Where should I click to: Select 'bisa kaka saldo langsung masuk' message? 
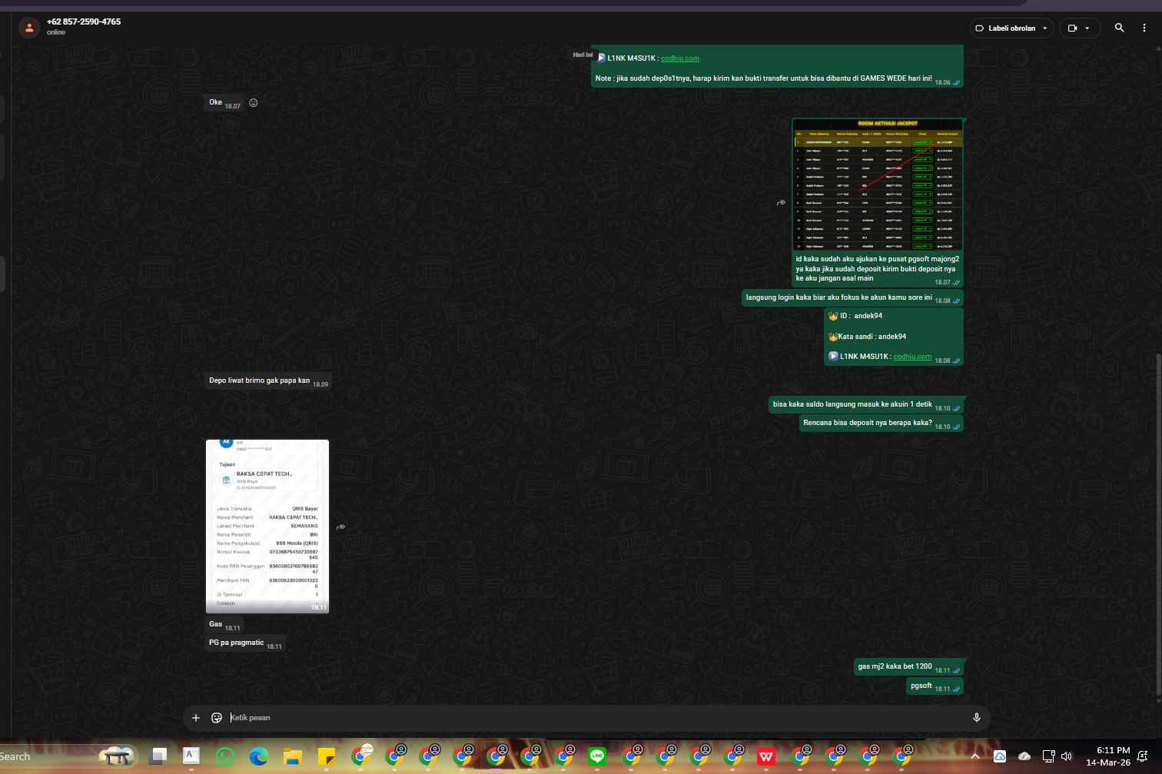tap(865, 405)
